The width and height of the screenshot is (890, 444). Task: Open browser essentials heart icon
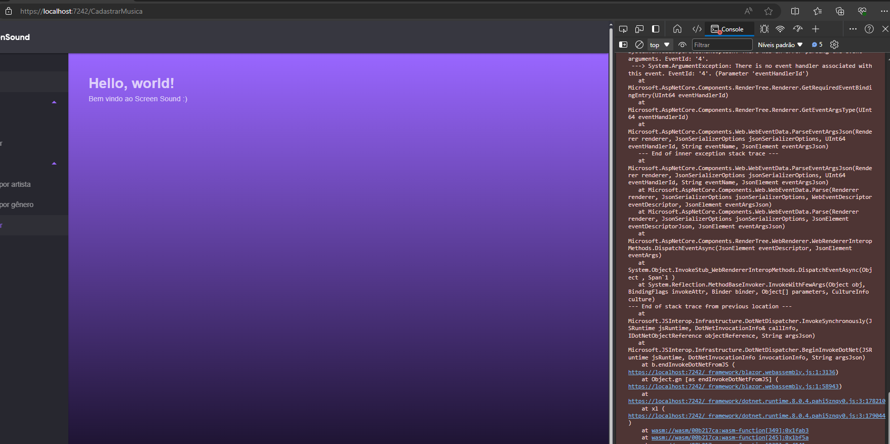pyautogui.click(x=862, y=11)
